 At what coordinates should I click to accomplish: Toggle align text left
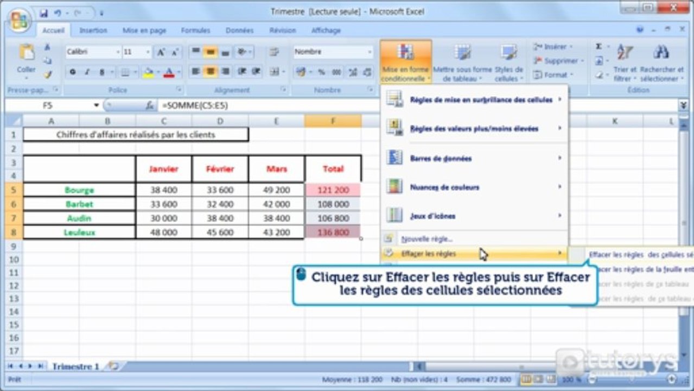196,72
